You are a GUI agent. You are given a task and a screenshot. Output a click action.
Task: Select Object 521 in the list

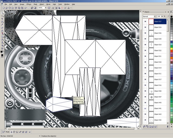click(x=158, y=56)
